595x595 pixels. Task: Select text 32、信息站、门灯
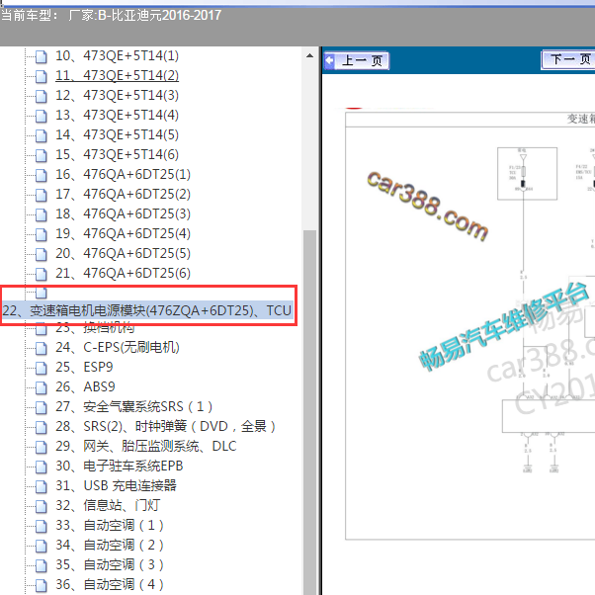click(108, 505)
